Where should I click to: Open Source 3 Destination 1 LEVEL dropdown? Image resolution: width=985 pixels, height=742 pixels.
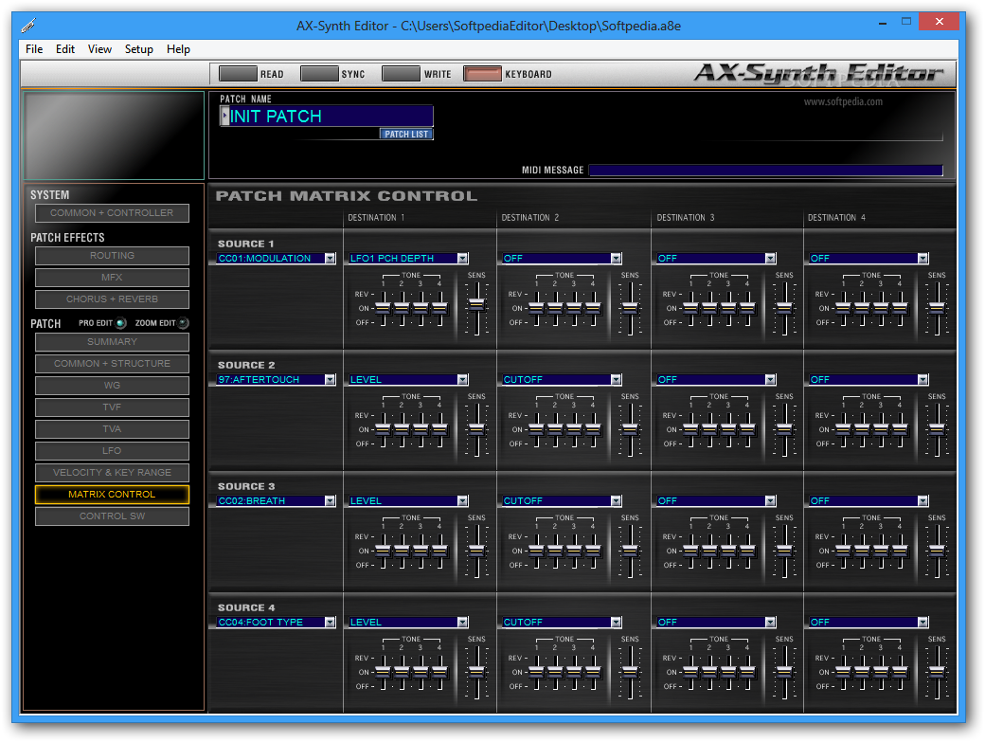[462, 500]
